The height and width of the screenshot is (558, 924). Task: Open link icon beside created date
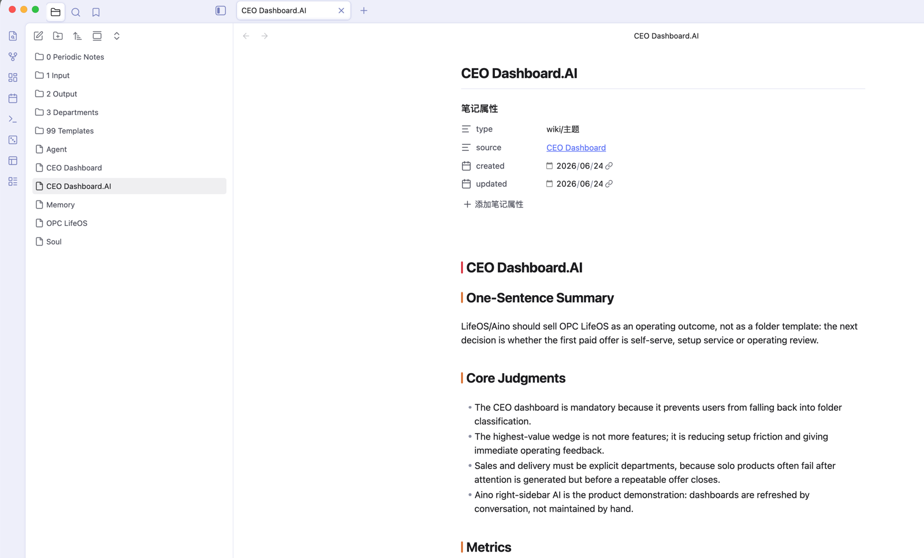click(609, 166)
